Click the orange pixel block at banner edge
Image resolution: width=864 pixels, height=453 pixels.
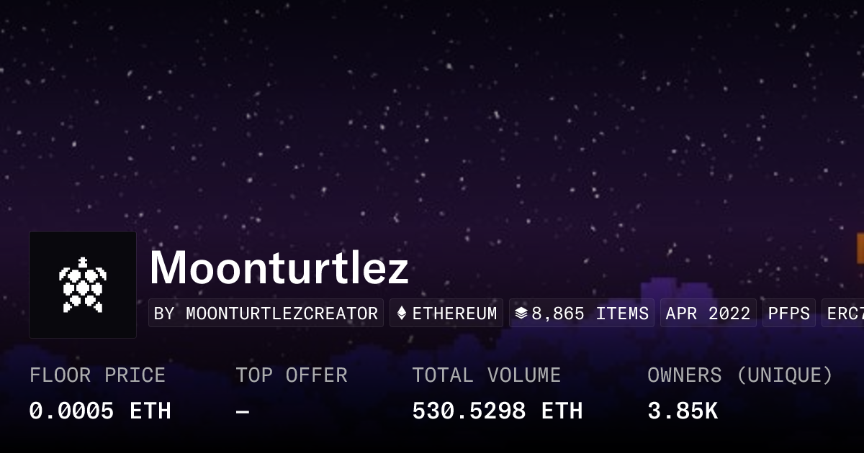point(860,248)
